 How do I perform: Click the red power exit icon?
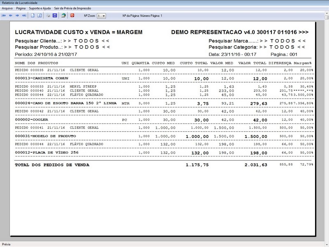(x=72, y=15)
